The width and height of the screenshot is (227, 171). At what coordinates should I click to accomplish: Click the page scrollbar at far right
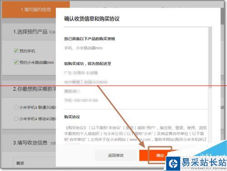click(222, 16)
